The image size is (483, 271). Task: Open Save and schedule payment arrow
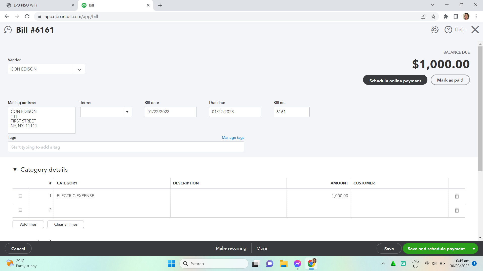474,249
